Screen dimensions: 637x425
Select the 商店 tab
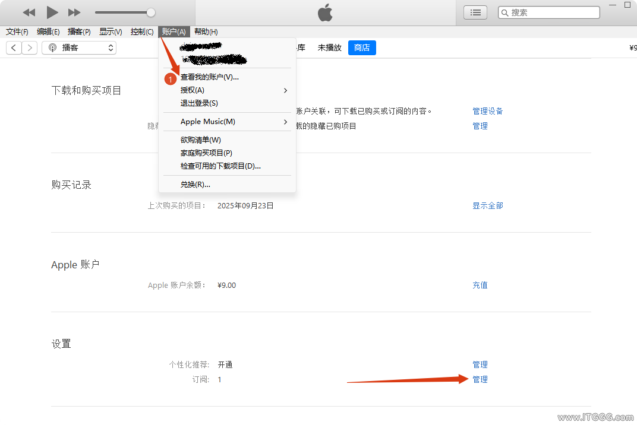point(362,48)
